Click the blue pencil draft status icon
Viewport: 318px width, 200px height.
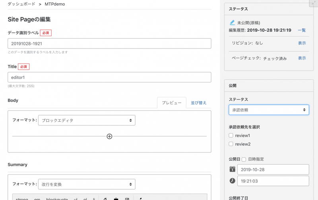[x=232, y=23]
